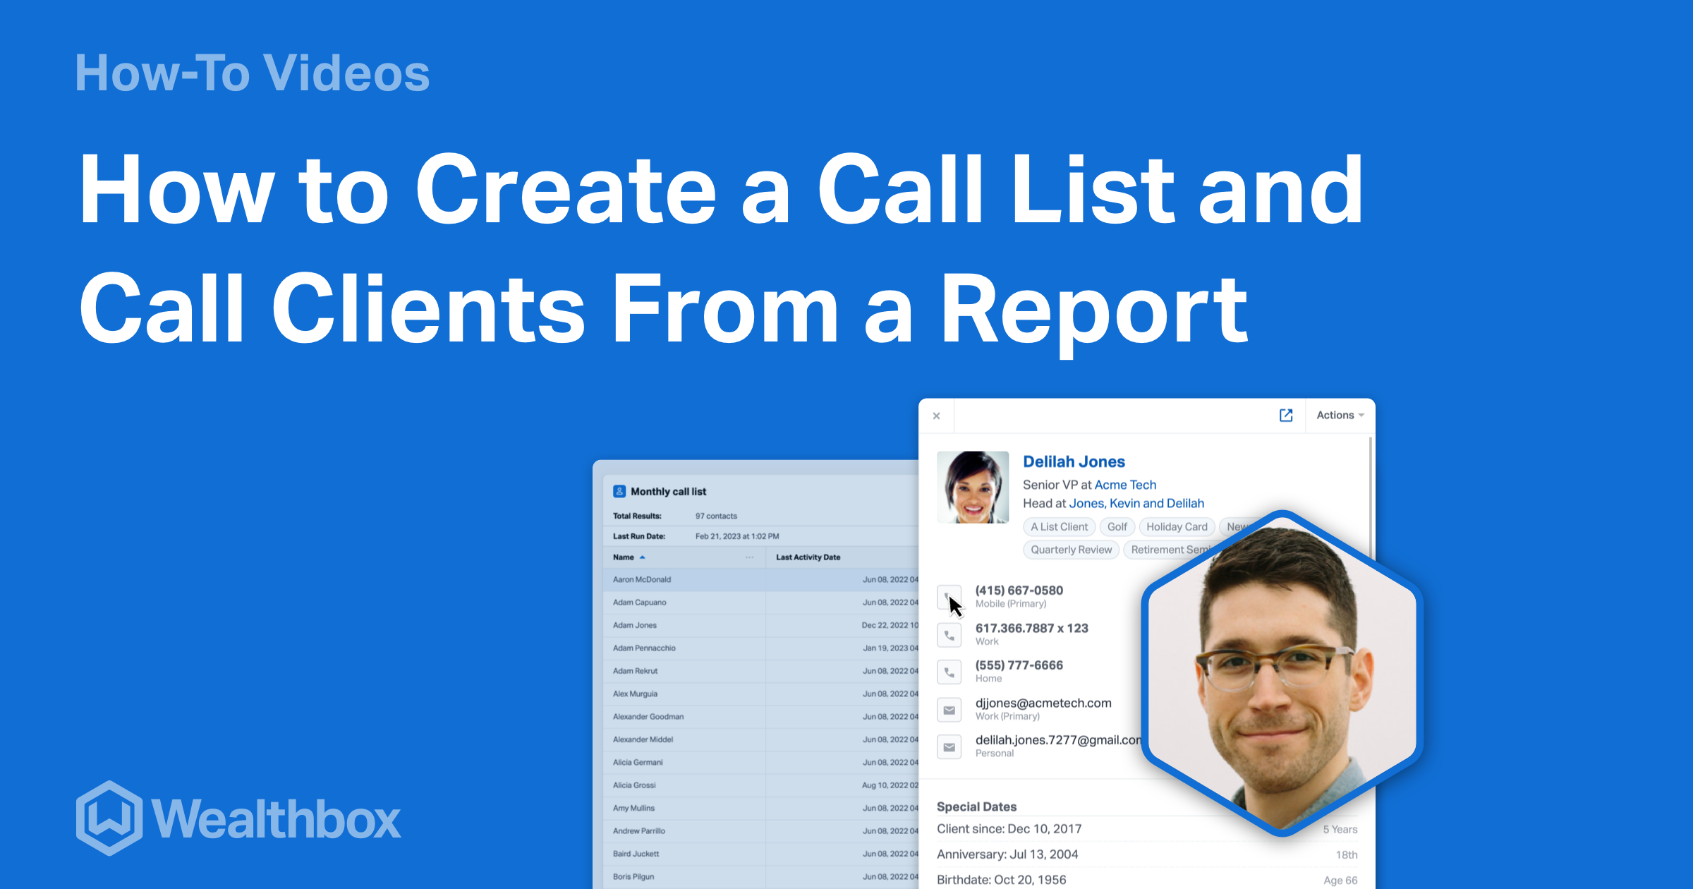Image resolution: width=1693 pixels, height=889 pixels.
Task: Select the A List Client tag
Action: click(1059, 526)
